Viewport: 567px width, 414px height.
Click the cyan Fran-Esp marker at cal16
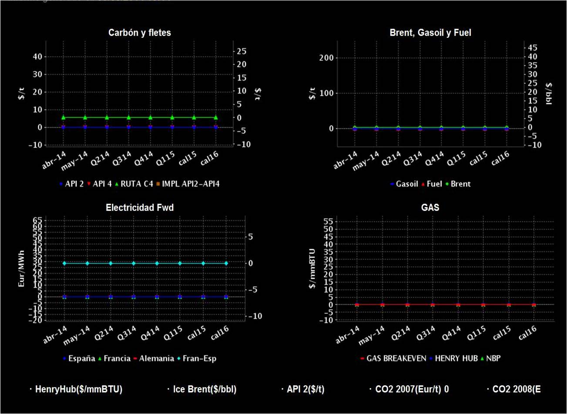point(226,264)
